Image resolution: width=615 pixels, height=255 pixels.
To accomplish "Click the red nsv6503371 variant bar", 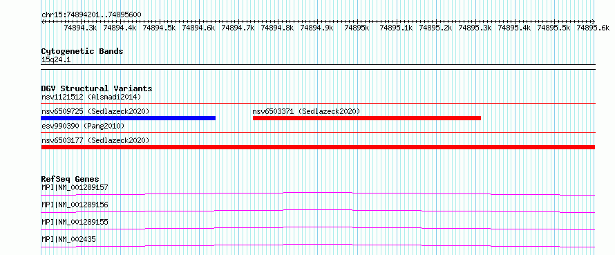I will (367, 118).
